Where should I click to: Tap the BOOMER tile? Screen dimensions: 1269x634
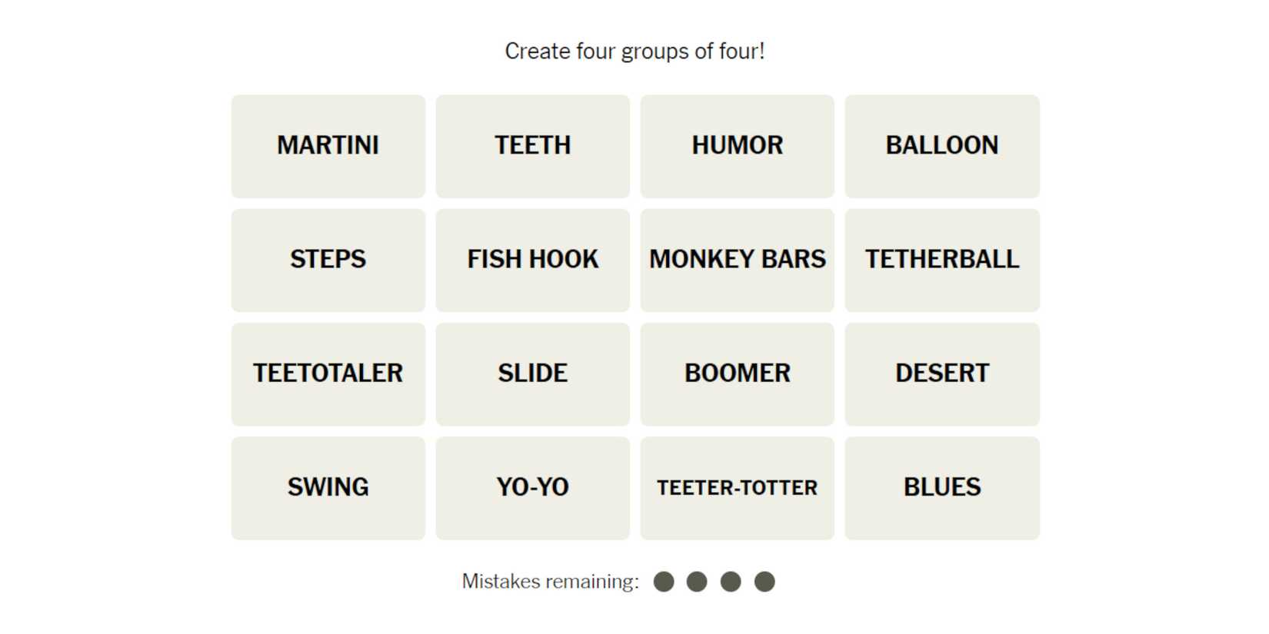(x=737, y=373)
